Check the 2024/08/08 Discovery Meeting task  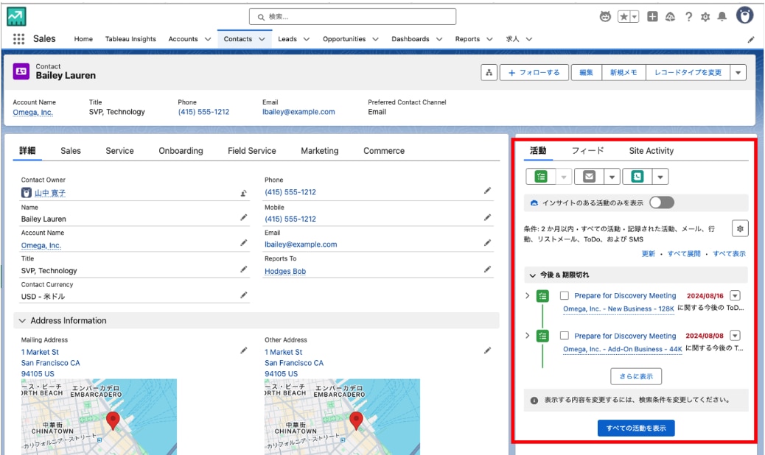pos(565,336)
